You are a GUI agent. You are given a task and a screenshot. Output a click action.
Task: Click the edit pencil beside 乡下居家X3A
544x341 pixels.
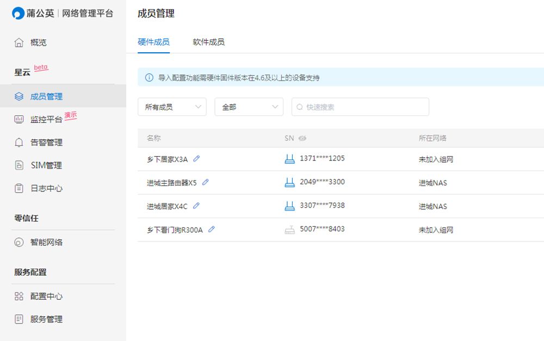point(196,159)
